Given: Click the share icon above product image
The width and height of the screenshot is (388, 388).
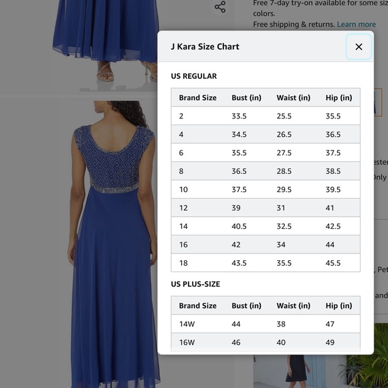Looking at the screenshot, I should [220, 7].
